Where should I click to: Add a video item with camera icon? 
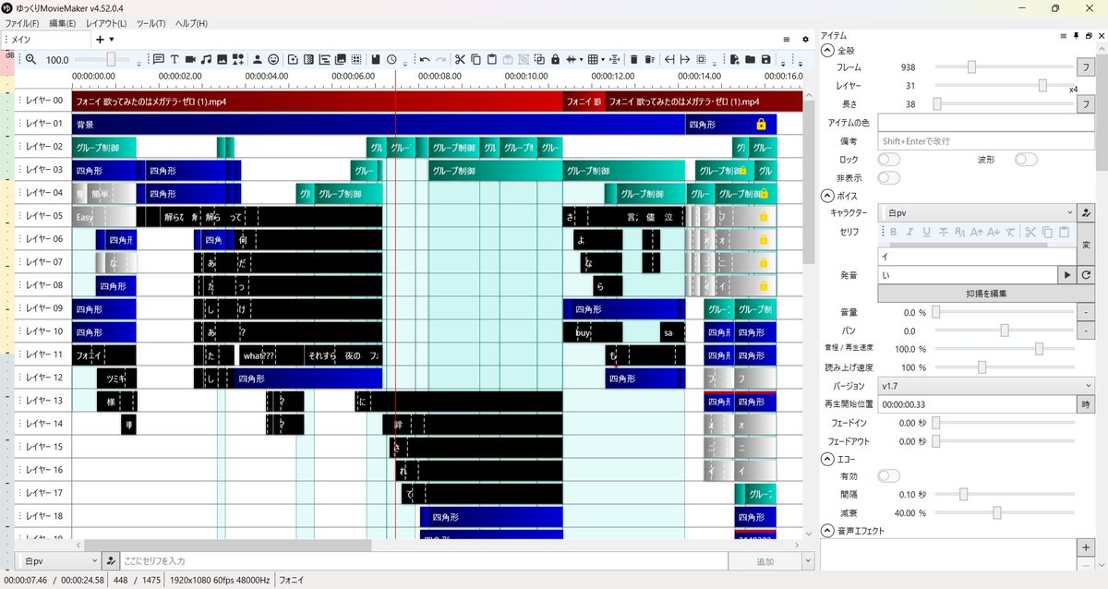tap(190, 59)
